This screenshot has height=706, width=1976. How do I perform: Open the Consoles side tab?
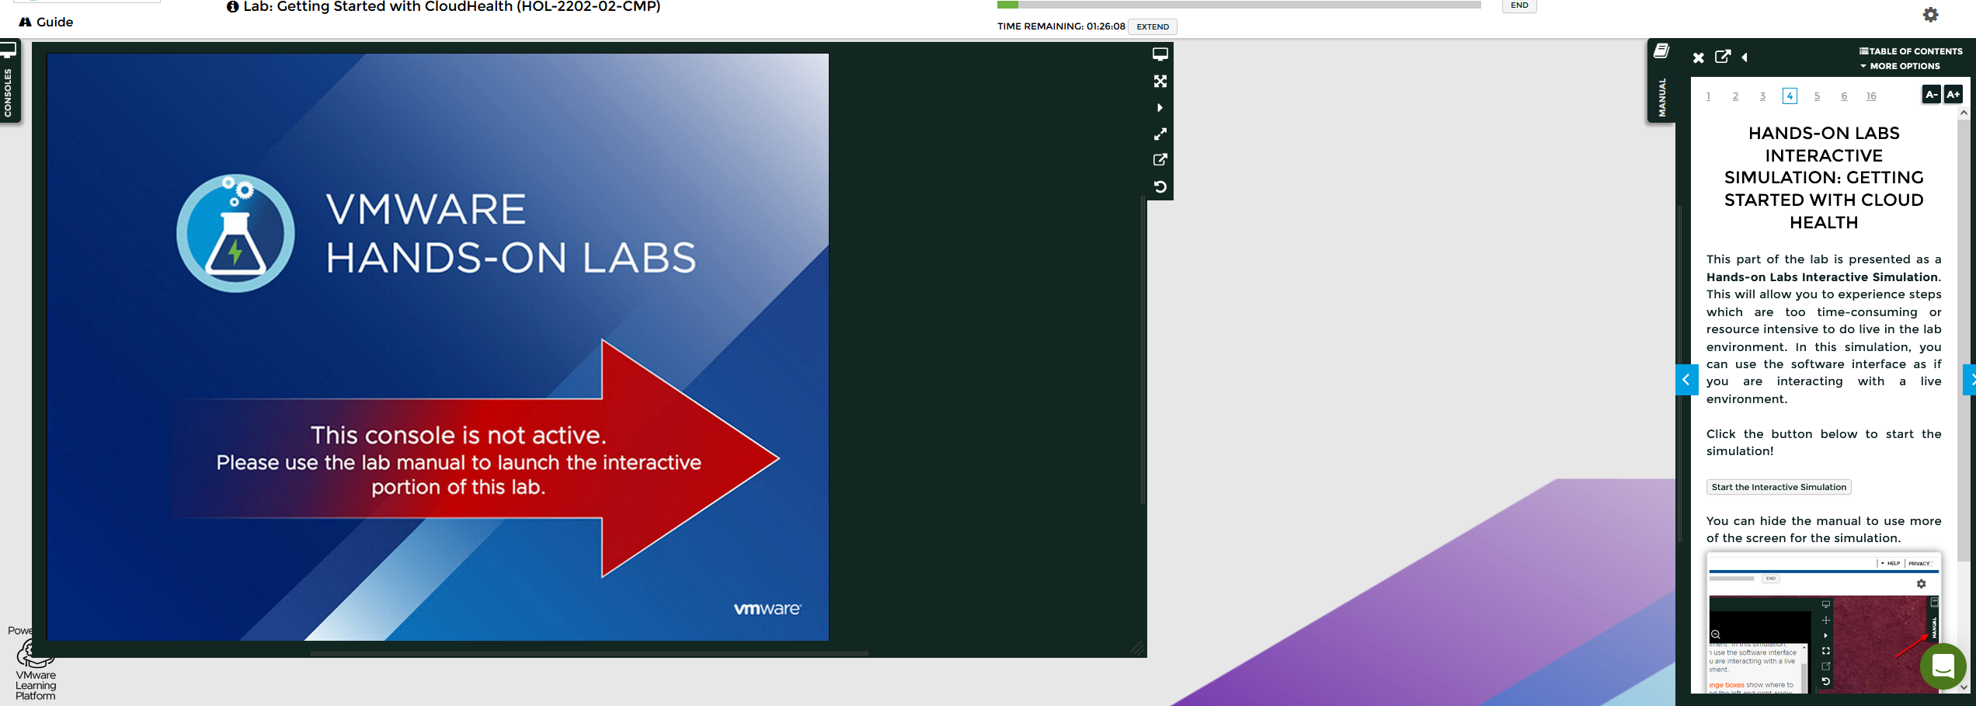coord(9,82)
